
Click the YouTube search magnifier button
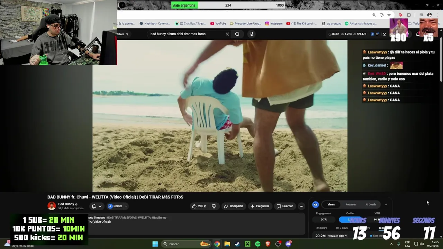tap(237, 34)
